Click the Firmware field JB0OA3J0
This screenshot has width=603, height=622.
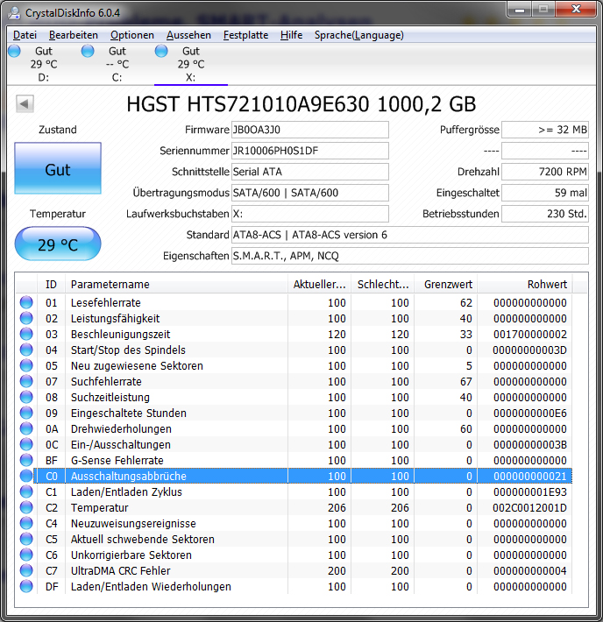[310, 130]
